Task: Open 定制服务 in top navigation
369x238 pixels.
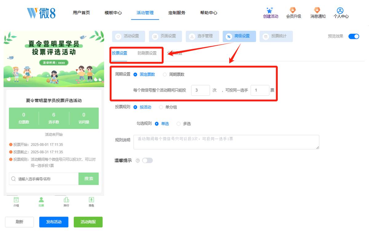Action: point(177,13)
